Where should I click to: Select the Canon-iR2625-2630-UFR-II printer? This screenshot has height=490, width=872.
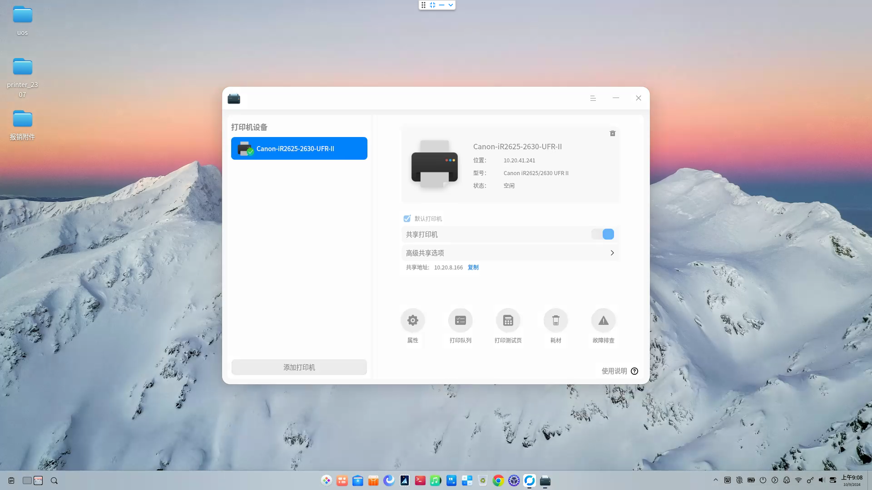[299, 148]
